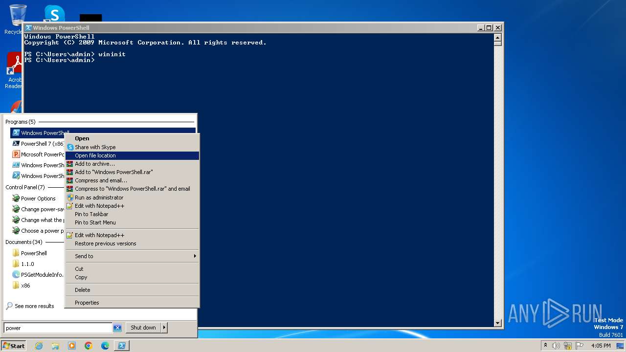Screen dimensions: 626x352
Task: Choose Delete from the context menu
Action: tap(132, 290)
